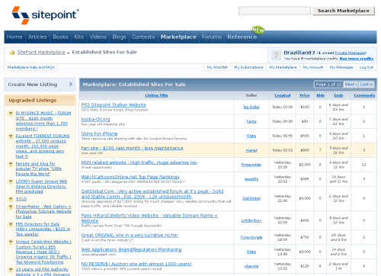This screenshot has width=381, height=276.
Task: Click the folder icon beside SitePoint Marketplace breadcrumb
Action: 12,53
